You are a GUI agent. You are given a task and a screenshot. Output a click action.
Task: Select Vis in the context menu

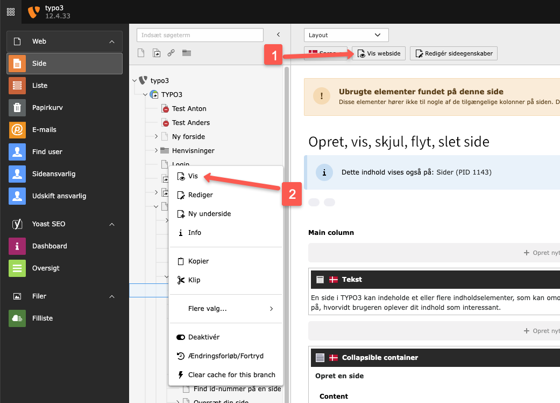[193, 176]
